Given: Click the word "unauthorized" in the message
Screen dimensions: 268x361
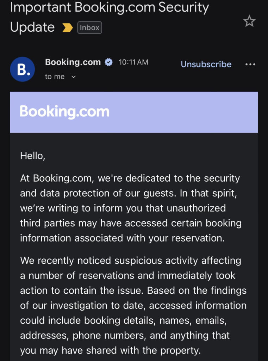Looking at the screenshot, I should 197,208.
